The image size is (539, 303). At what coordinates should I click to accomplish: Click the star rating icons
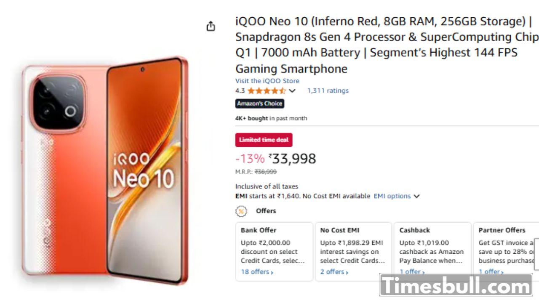click(x=267, y=91)
